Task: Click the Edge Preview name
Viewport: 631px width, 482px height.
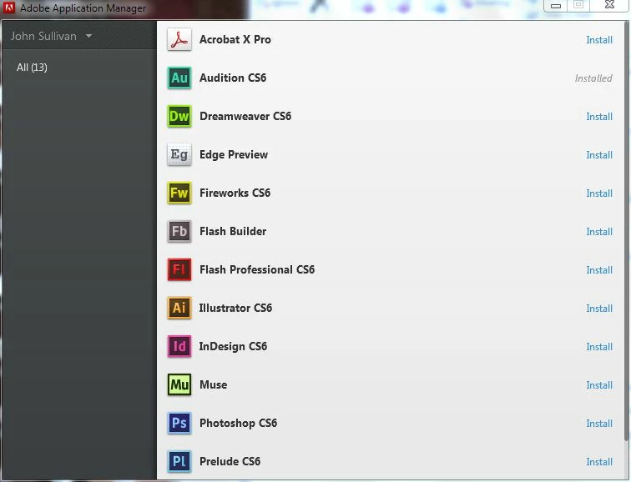Action: tap(234, 155)
